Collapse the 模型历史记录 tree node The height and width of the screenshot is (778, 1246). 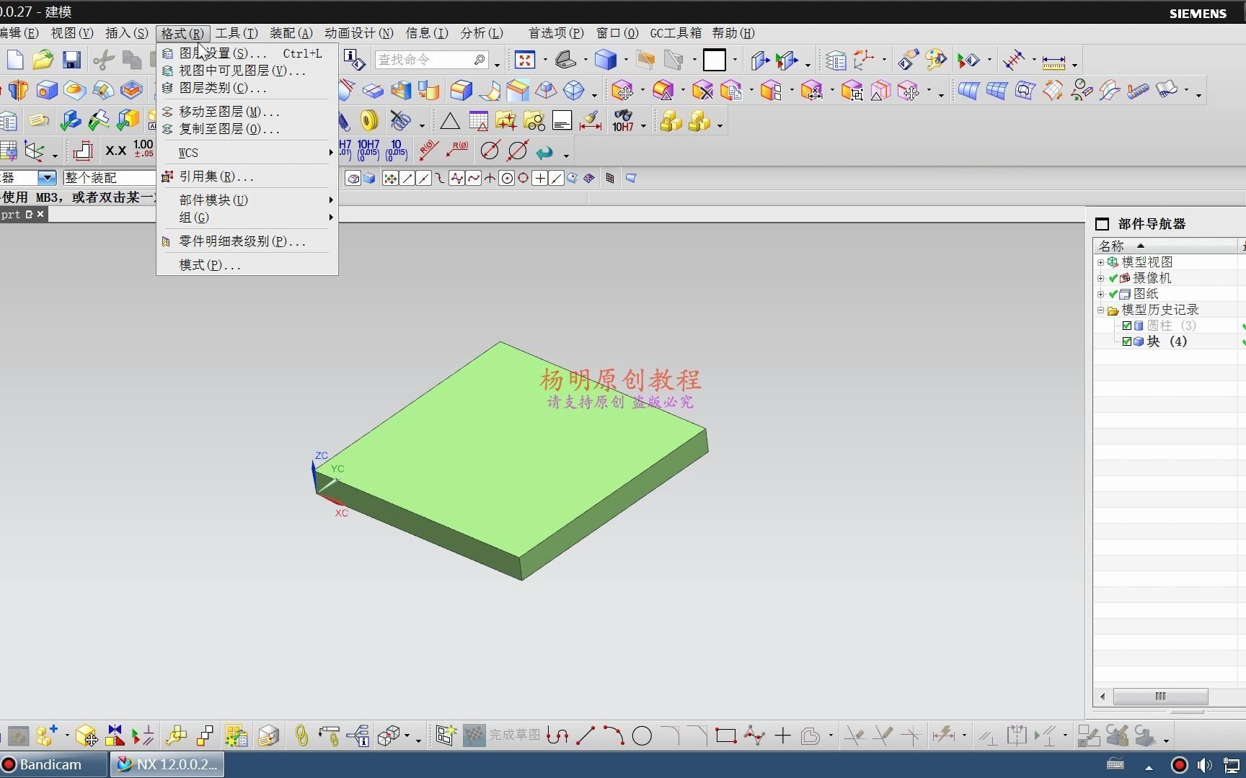[1101, 310]
